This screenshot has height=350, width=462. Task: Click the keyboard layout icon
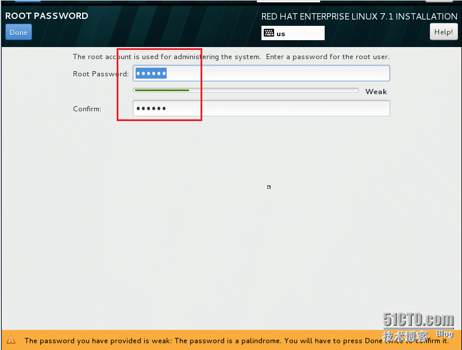pos(269,33)
